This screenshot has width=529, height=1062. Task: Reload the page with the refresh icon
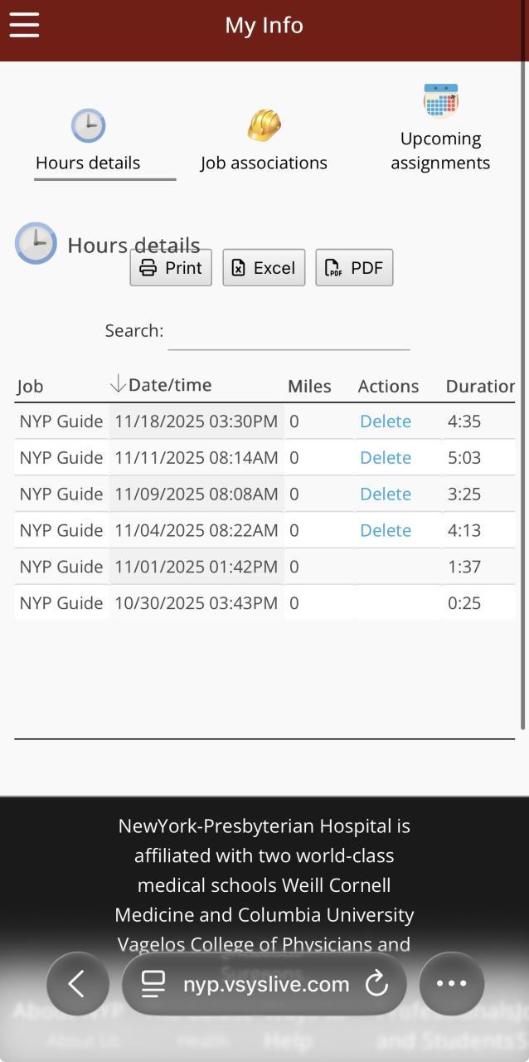pos(376,984)
